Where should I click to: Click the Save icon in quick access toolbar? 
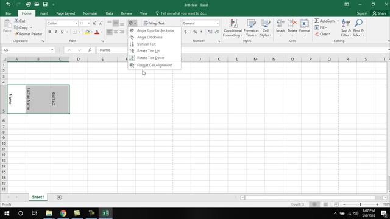coord(45,4)
